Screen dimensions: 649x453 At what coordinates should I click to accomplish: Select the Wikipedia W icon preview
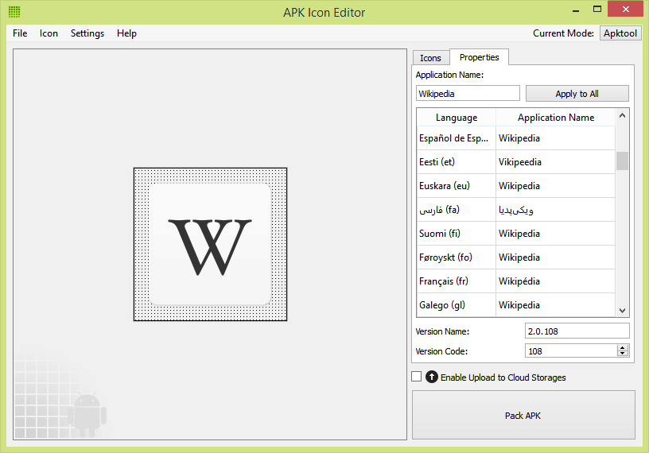[x=210, y=244]
